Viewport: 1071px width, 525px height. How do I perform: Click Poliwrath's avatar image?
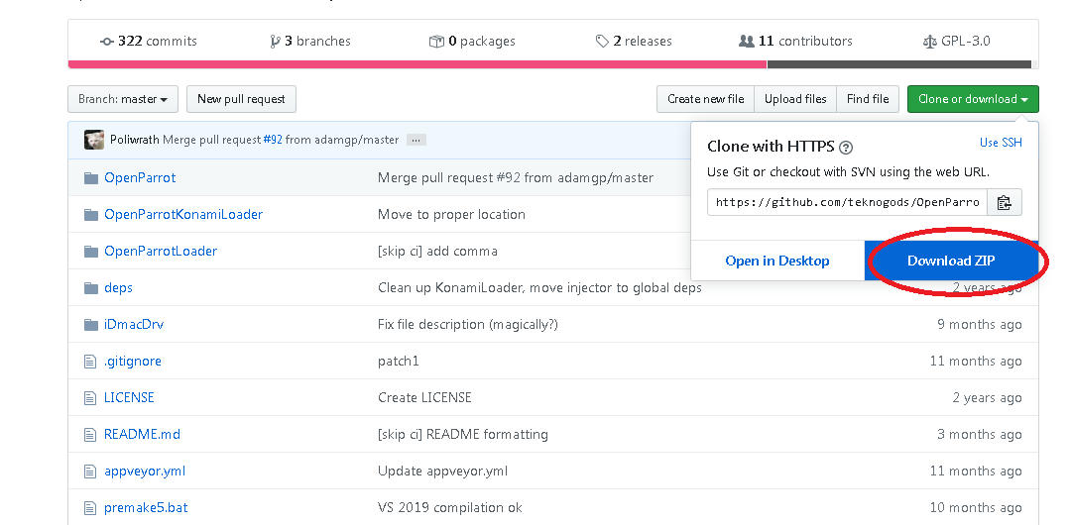click(94, 140)
